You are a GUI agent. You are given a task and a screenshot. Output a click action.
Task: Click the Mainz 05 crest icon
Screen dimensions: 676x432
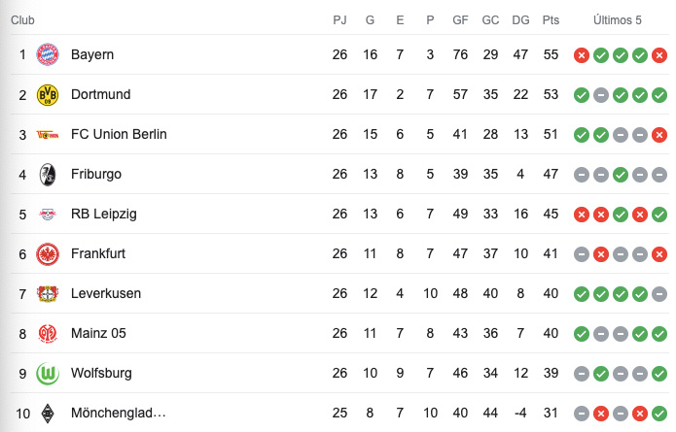click(x=47, y=333)
